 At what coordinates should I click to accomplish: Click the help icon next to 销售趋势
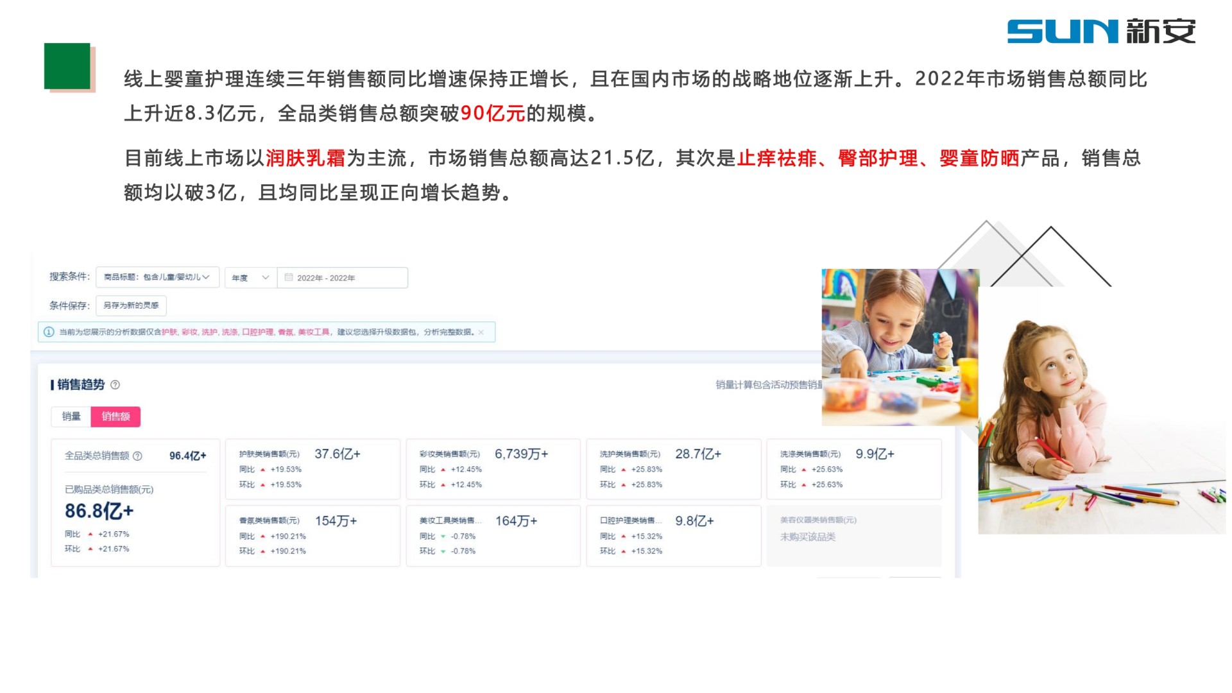coord(116,385)
